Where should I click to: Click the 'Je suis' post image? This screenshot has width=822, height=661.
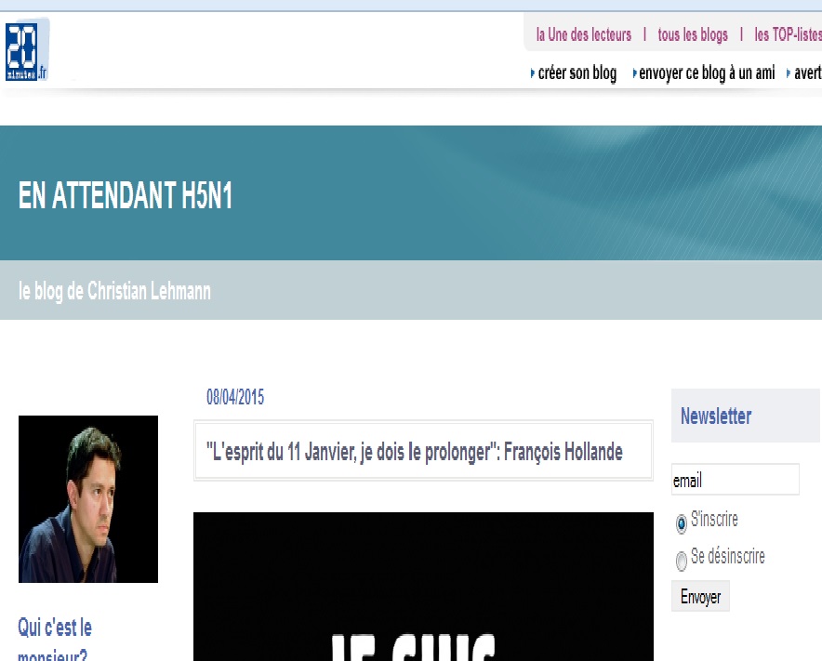(x=424, y=587)
